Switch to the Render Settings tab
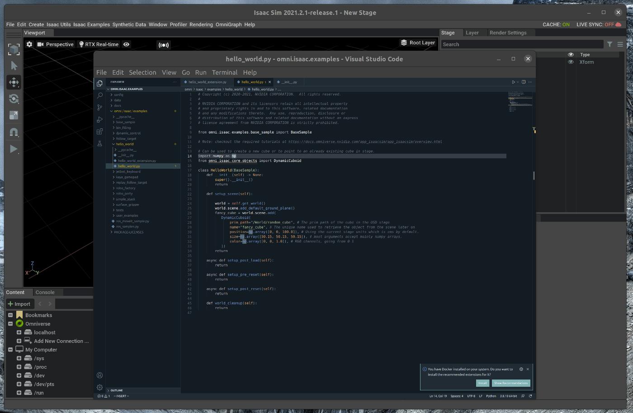The width and height of the screenshot is (633, 413). coord(508,33)
